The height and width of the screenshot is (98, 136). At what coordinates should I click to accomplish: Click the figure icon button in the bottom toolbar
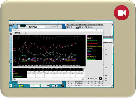(48, 86)
